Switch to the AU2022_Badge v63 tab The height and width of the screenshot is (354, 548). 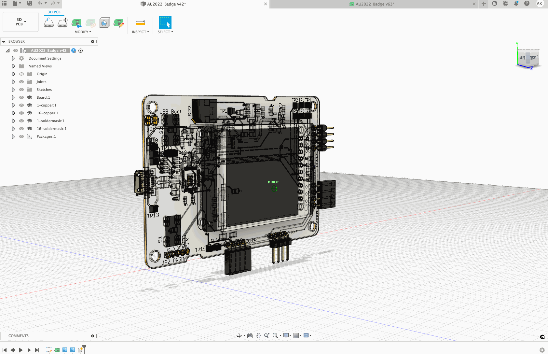(x=375, y=4)
